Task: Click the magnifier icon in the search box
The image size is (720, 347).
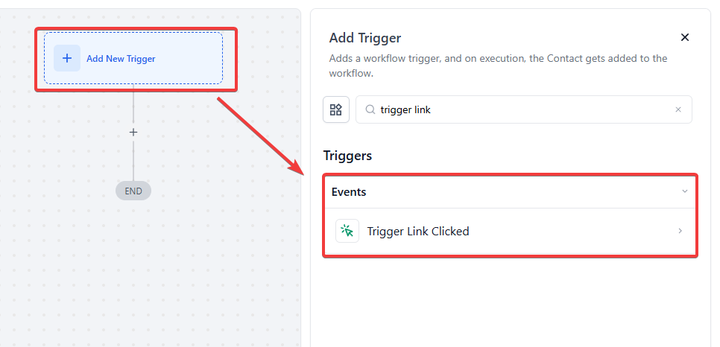Action: click(x=370, y=109)
